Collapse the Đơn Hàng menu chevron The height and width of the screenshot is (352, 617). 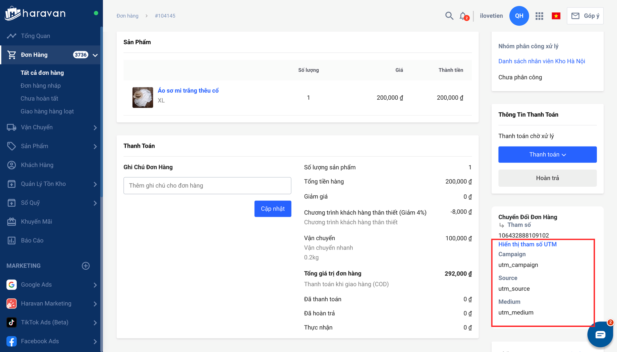[95, 55]
